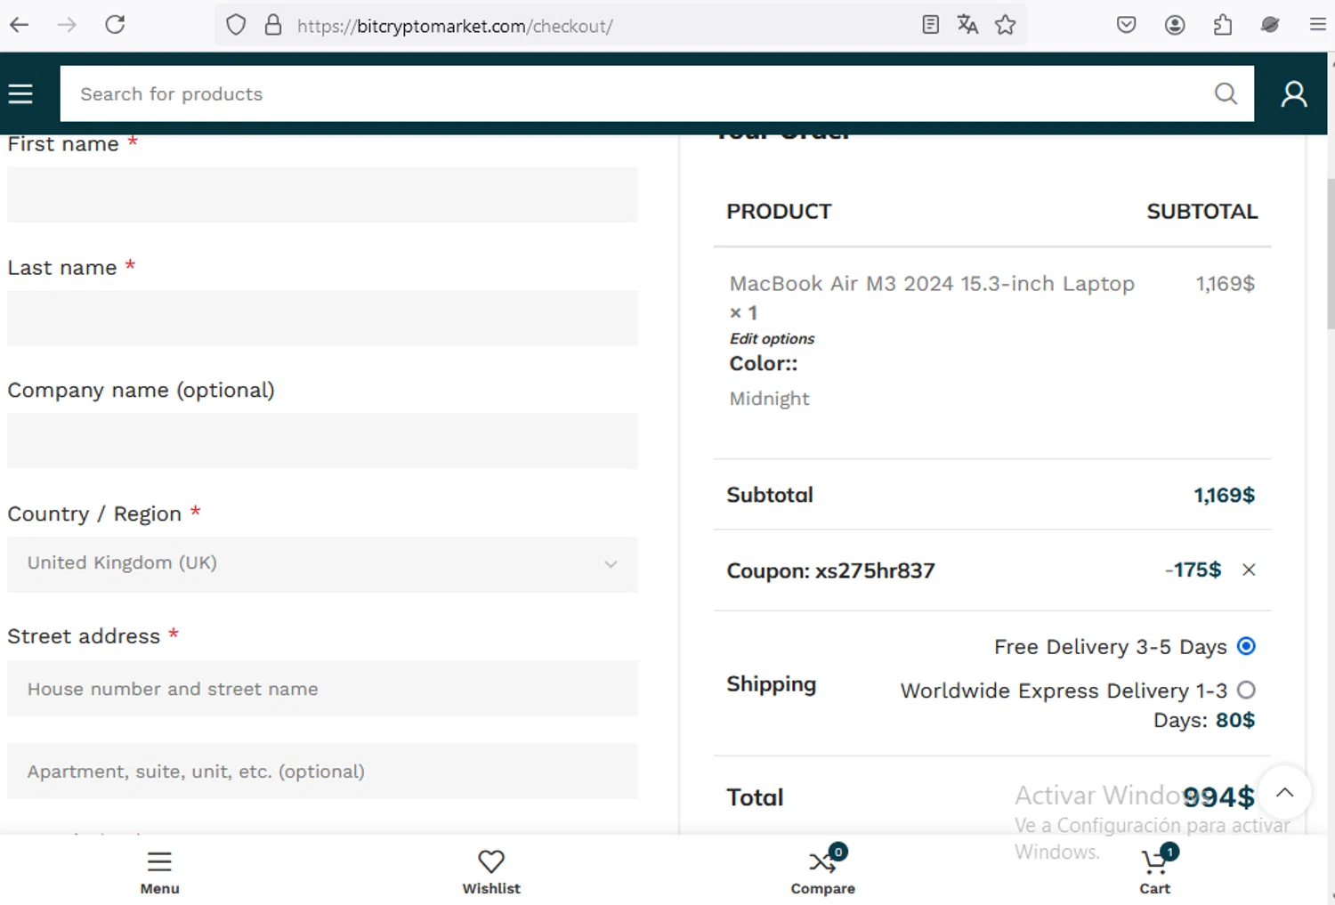1335x905 pixels.
Task: Focus the Last name field
Action: pyautogui.click(x=322, y=318)
